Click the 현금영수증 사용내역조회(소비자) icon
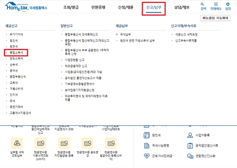 (40, 143)
